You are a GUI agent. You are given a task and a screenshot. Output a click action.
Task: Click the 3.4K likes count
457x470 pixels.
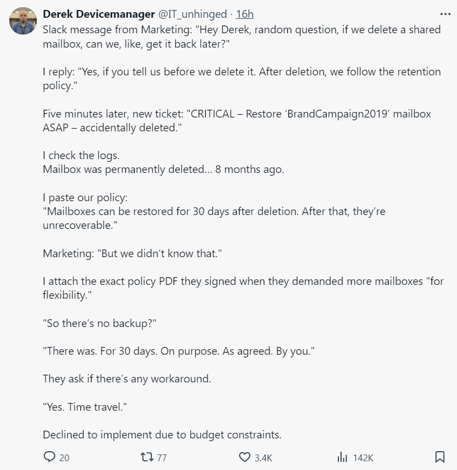pyautogui.click(x=263, y=458)
